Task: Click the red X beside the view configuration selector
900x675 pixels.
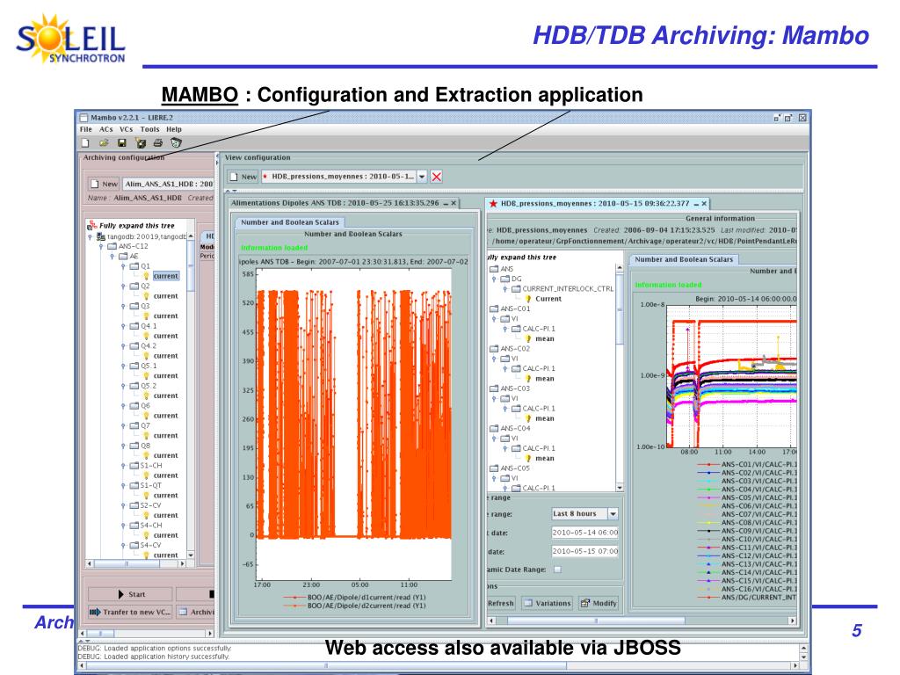Action: pyautogui.click(x=437, y=177)
